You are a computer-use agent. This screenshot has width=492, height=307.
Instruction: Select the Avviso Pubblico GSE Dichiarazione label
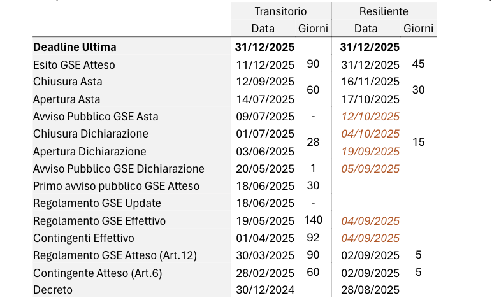point(119,169)
